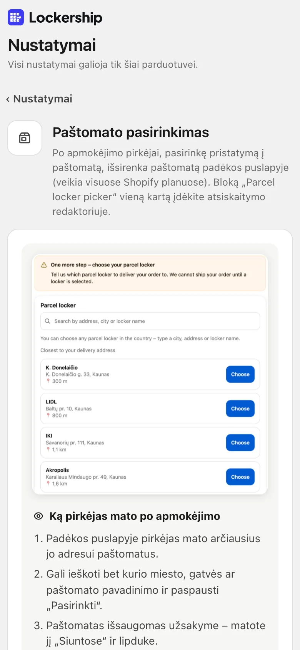Click the pin icon next to 1,6 km
Image resolution: width=300 pixels, height=650 pixels.
(x=48, y=483)
